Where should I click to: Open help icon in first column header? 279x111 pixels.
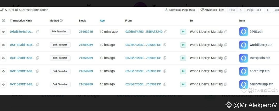click(x=3, y=21)
